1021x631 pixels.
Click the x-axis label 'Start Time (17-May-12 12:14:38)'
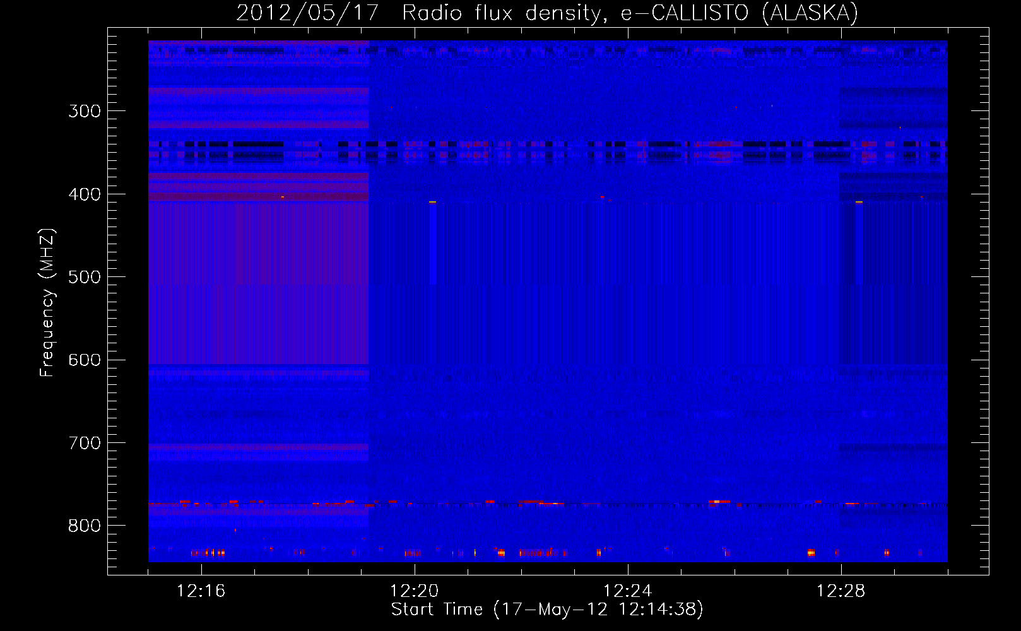click(547, 610)
